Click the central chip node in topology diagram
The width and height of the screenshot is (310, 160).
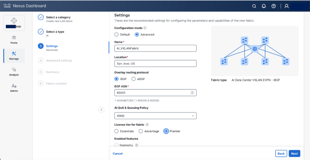[255, 49]
